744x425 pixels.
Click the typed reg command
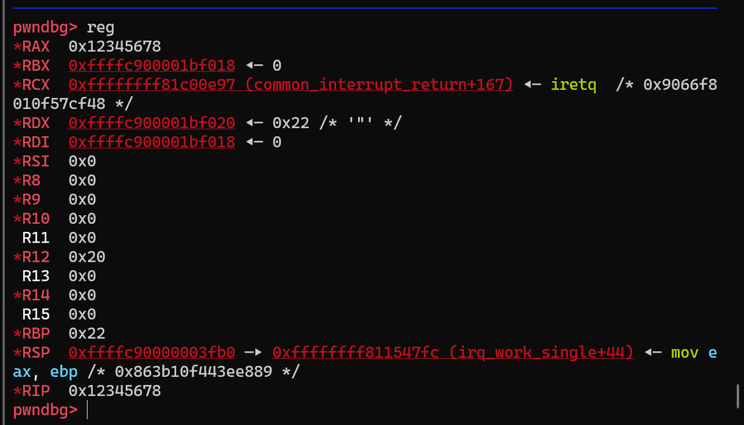101,27
